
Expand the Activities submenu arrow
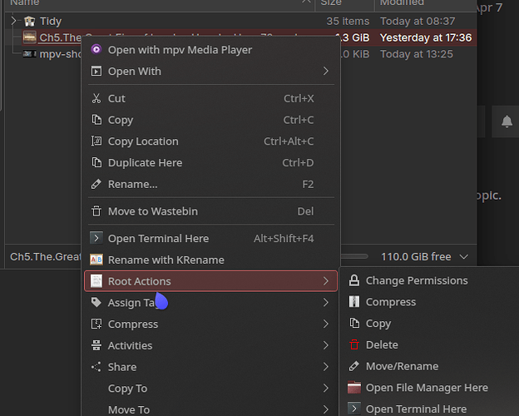coord(326,345)
